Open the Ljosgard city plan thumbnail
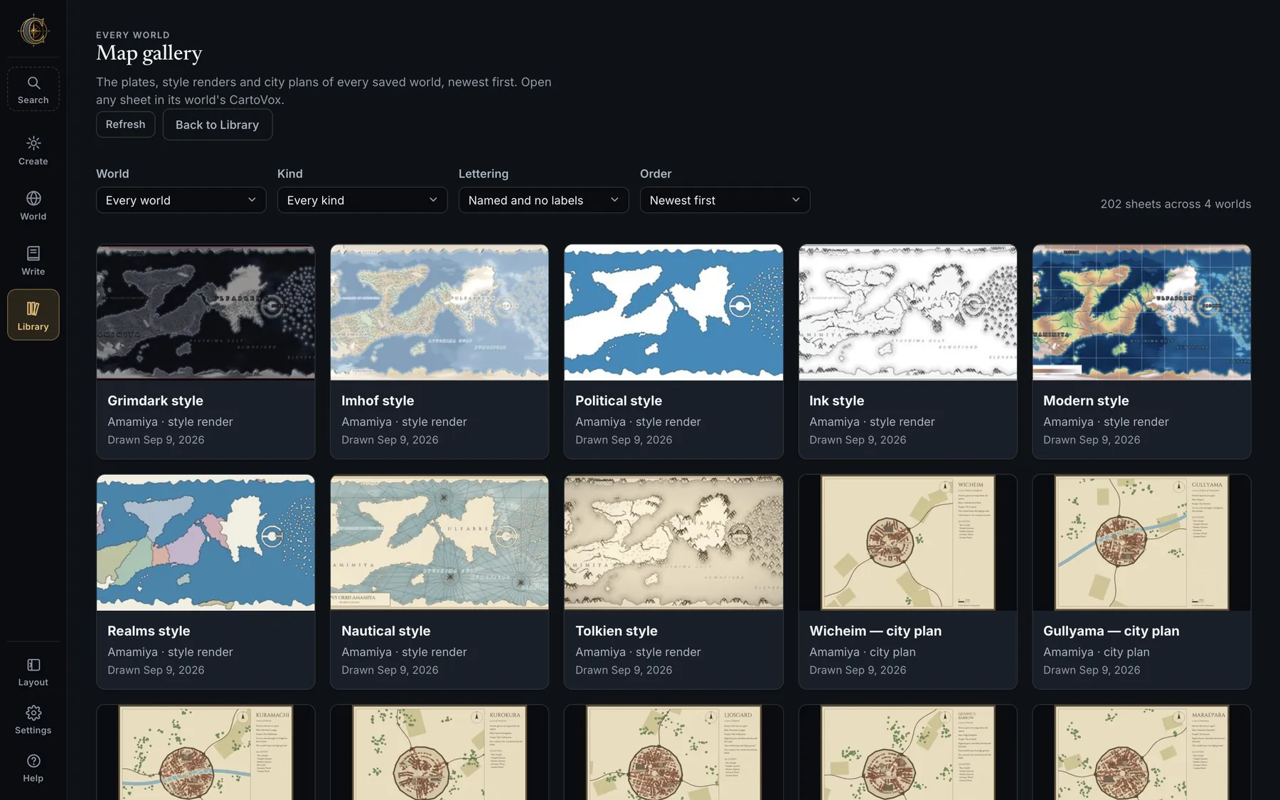 point(673,752)
